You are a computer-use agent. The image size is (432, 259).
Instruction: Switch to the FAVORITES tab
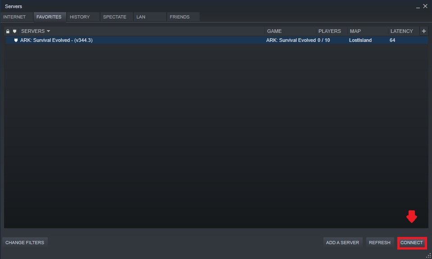click(x=49, y=17)
